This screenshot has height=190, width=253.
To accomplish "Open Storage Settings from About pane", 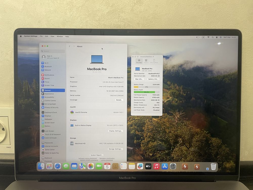I will click(x=115, y=149).
